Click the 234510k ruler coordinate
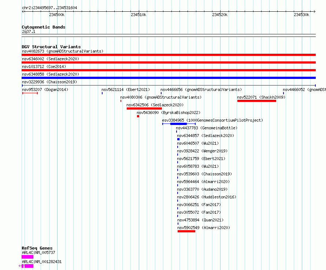326x270 pixels. 138,15
